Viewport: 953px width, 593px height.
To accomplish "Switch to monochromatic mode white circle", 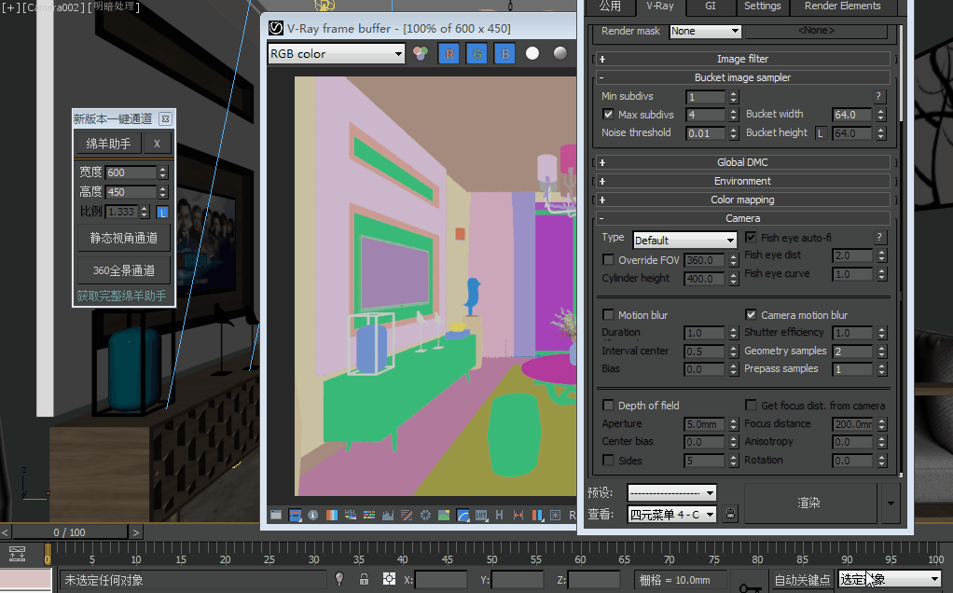I will (532, 54).
